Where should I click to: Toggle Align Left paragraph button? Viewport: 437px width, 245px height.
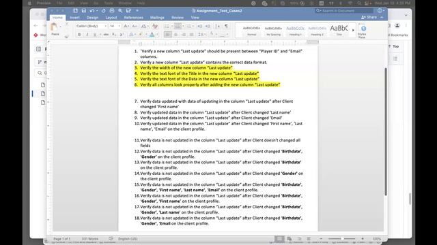pos(167,35)
